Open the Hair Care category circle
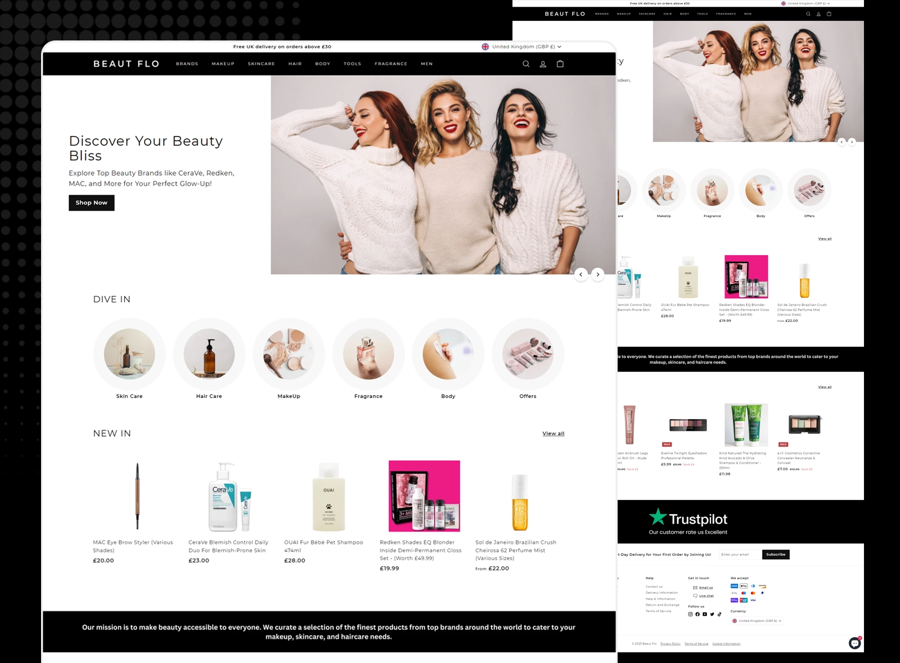The height and width of the screenshot is (663, 900). (209, 355)
